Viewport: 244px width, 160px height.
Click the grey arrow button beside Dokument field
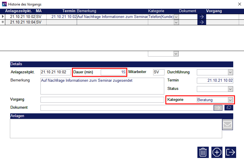pos(218,108)
